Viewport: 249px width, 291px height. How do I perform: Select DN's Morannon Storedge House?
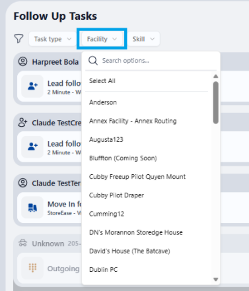click(136, 232)
